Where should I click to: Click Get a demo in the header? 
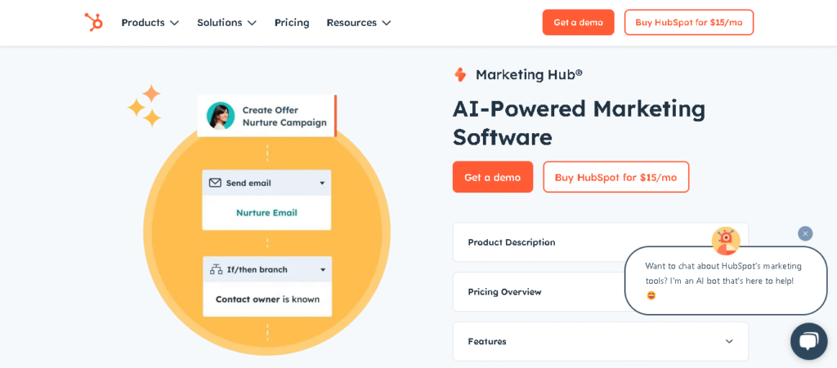tap(578, 23)
